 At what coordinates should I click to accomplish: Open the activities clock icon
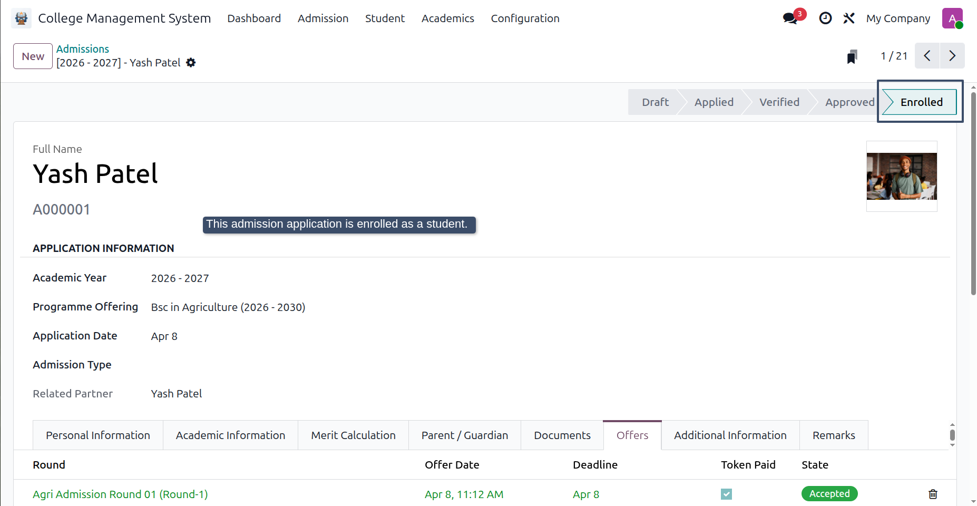(825, 18)
